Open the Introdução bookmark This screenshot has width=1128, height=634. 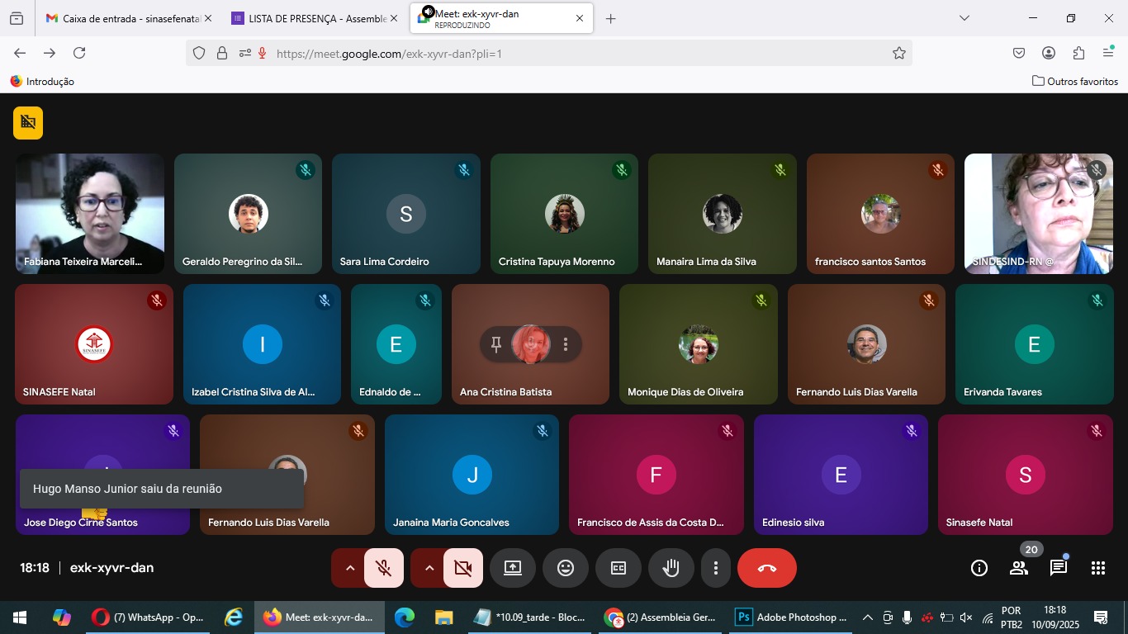pos(42,82)
